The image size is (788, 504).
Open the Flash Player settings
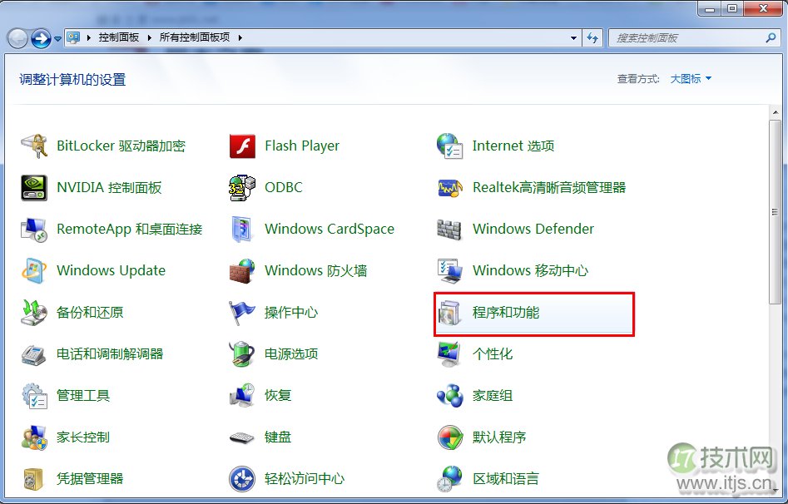pos(301,146)
